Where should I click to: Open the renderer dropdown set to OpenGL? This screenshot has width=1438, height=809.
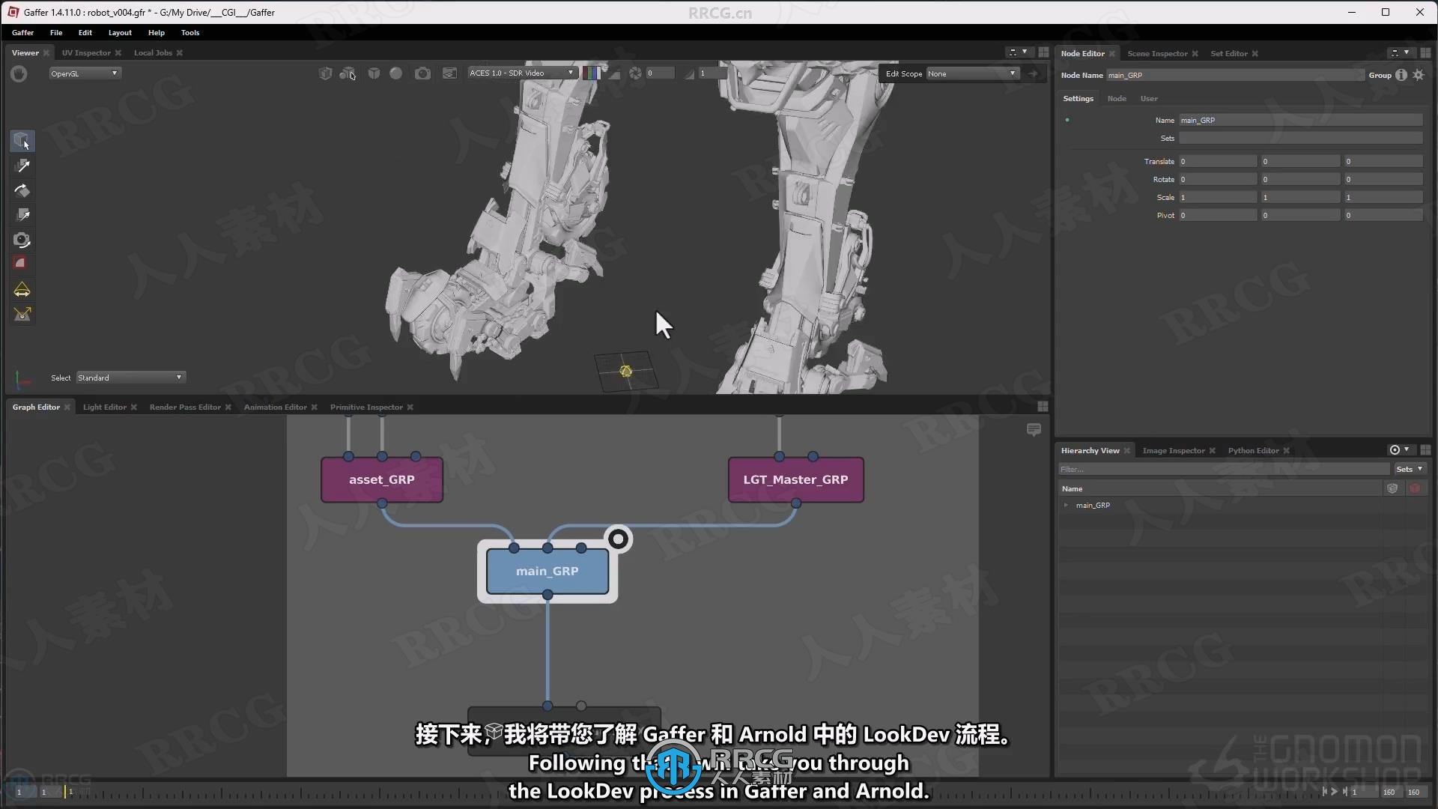[85, 73]
